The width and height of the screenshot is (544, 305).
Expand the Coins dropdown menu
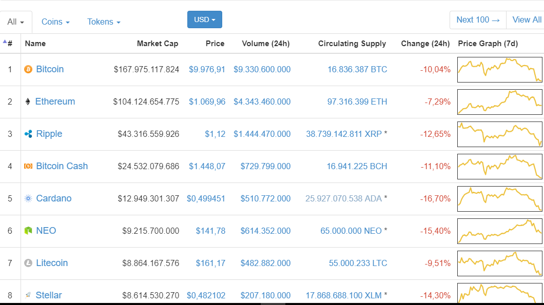(x=55, y=22)
